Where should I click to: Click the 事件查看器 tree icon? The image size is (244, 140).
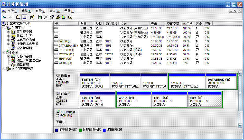pos(14,32)
